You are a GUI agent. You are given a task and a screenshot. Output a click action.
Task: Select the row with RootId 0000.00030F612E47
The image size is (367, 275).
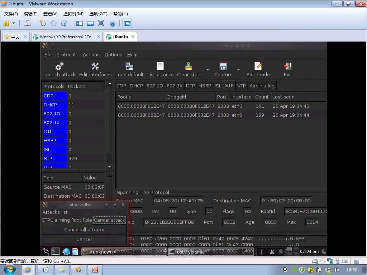pyautogui.click(x=221, y=106)
